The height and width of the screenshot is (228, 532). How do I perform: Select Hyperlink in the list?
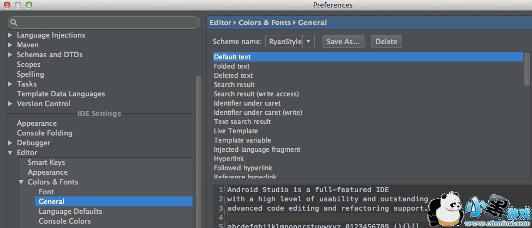click(x=229, y=159)
